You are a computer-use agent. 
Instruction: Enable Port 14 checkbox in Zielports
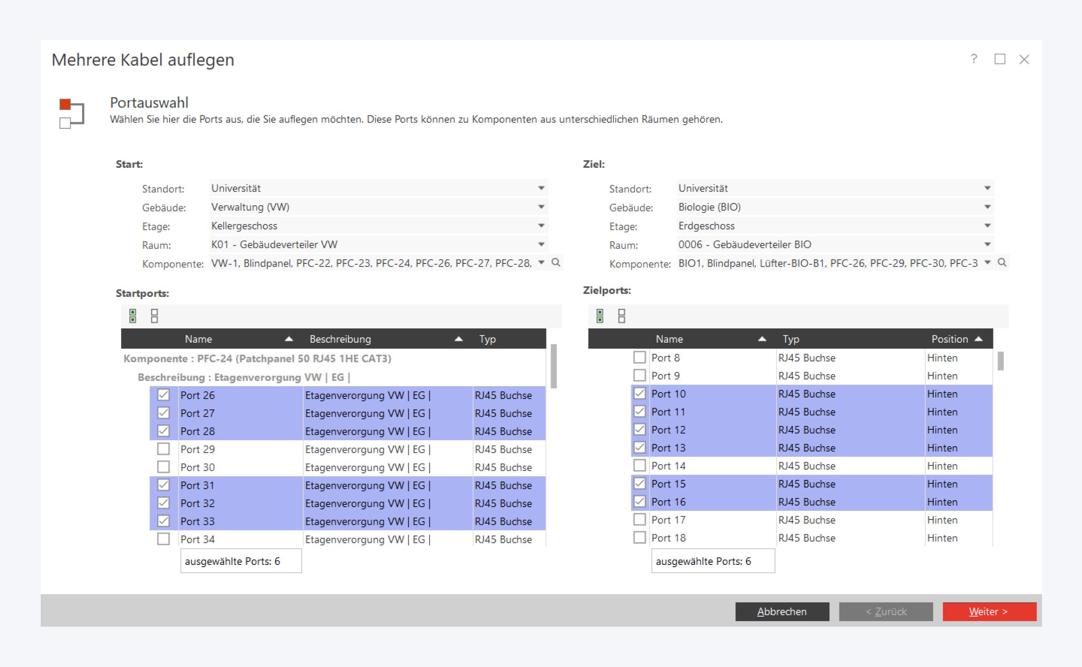coord(640,465)
